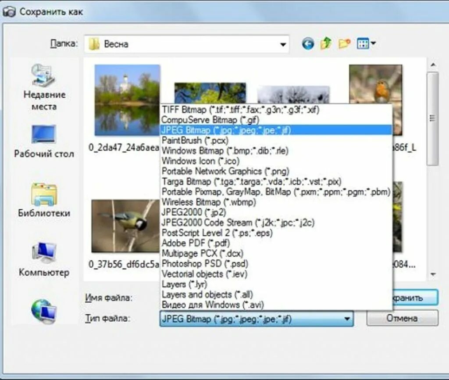Choose JPEG Bitmap highlighted list entry

point(276,130)
